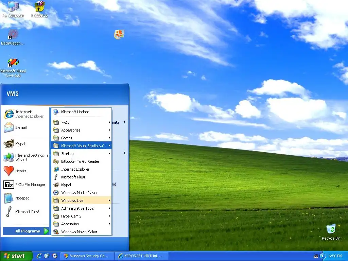Expand Microsoft Visual Studio 6.0 submenu
Screen dimensions: 348x261
82,145
